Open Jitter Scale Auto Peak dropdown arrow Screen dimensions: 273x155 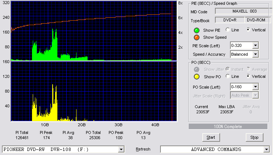click(255, 95)
